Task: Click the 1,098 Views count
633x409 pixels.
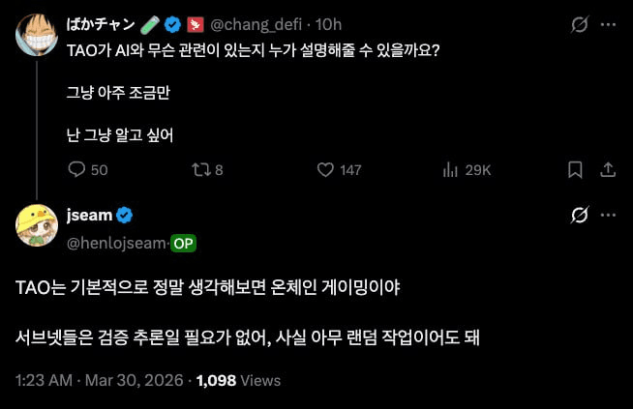Action: (237, 381)
